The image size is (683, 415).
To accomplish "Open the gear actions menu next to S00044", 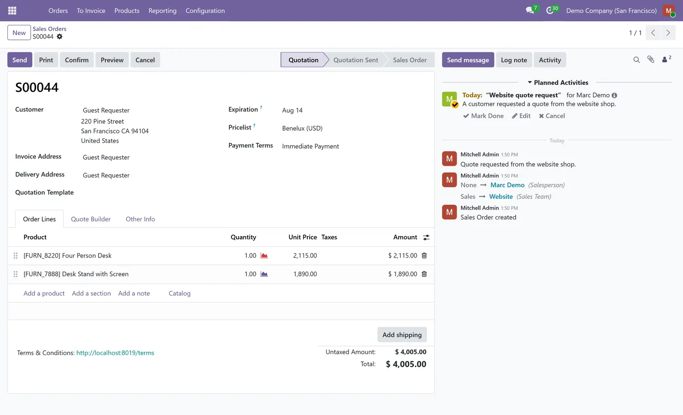I will point(60,37).
